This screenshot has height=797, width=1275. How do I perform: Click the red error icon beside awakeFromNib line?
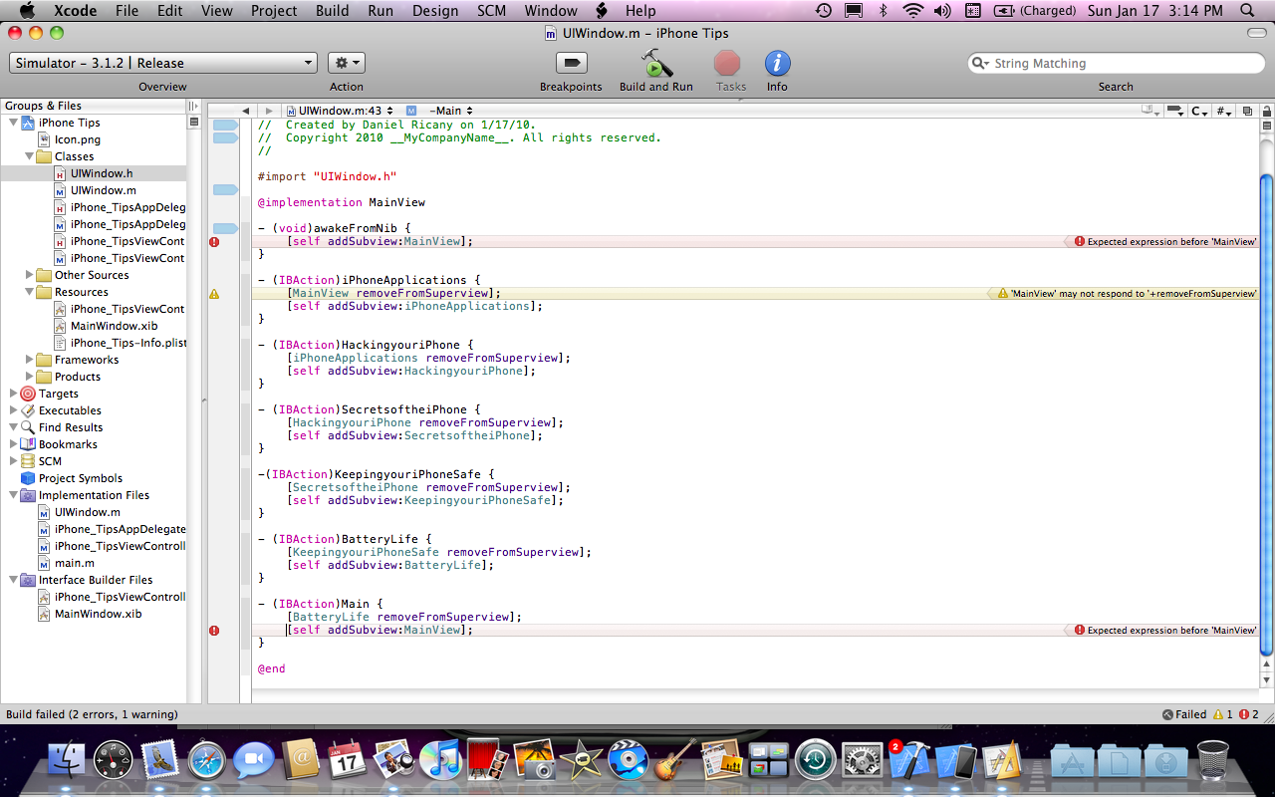[x=214, y=242]
